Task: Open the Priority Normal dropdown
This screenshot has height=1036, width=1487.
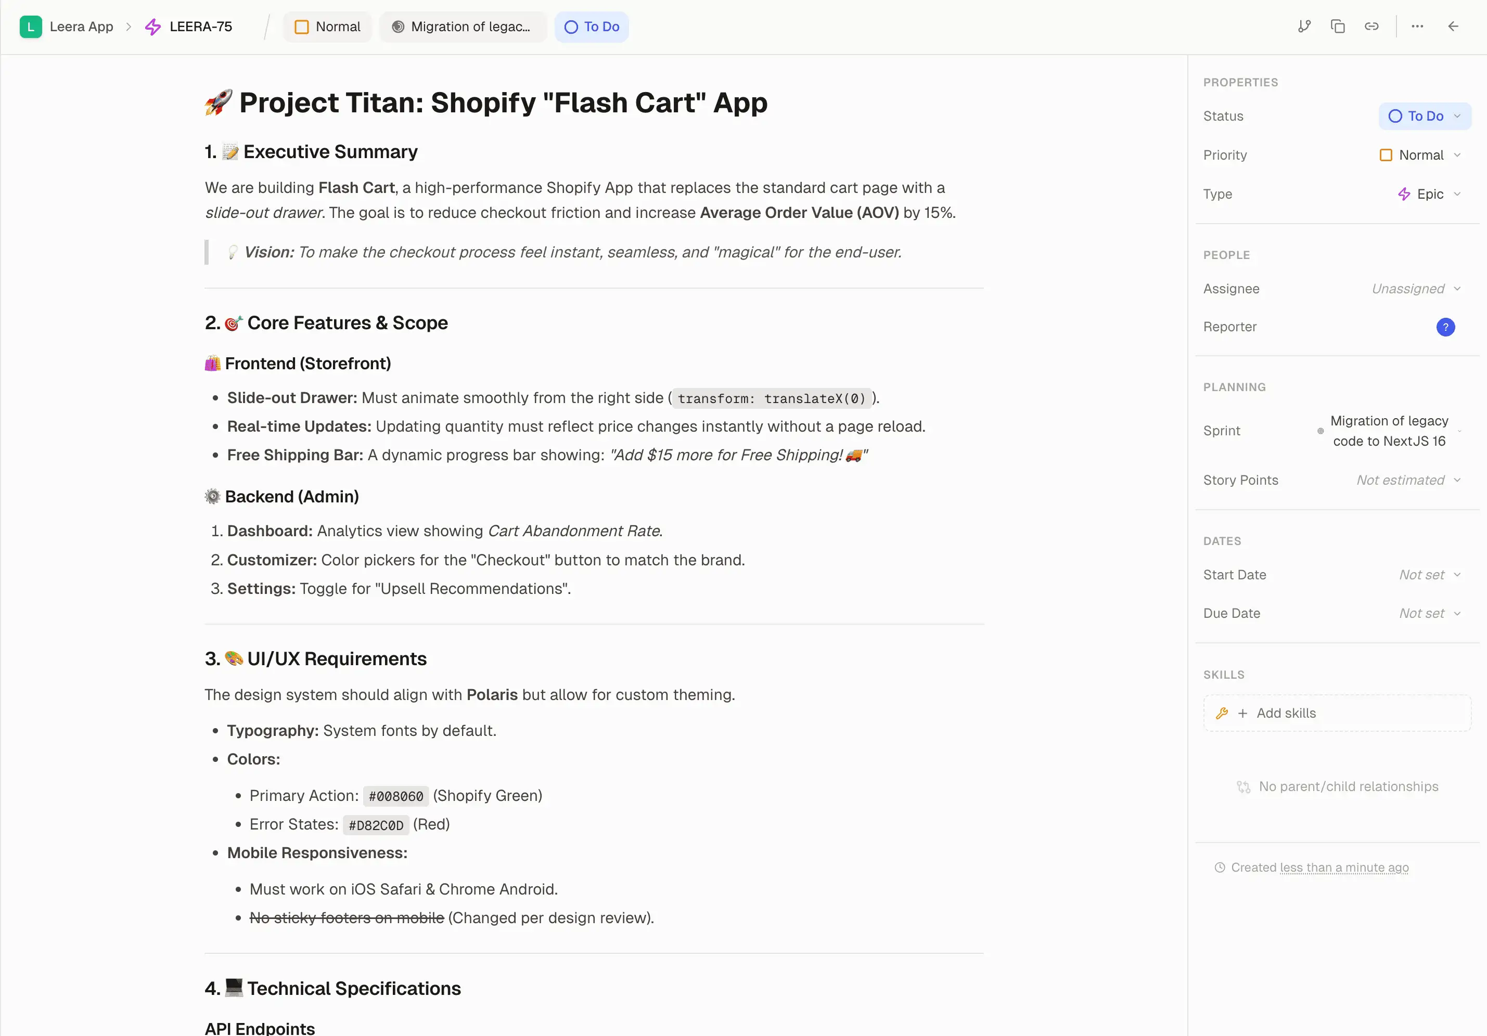Action: click(x=1420, y=155)
